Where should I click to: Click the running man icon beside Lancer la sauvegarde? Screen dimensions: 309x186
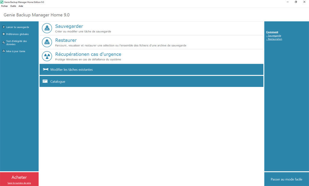[4, 27]
